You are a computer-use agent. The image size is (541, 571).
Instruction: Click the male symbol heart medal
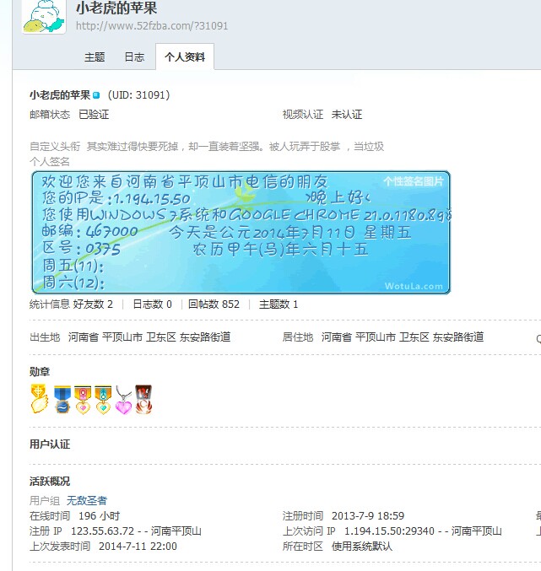(x=103, y=400)
